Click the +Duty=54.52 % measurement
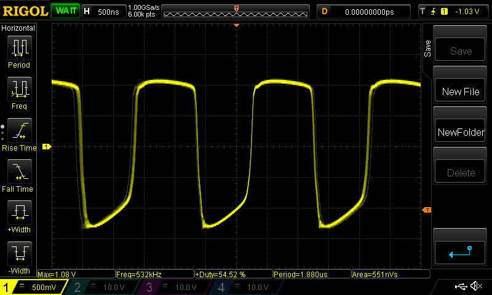 pos(234,274)
